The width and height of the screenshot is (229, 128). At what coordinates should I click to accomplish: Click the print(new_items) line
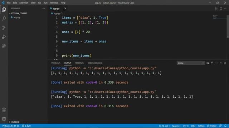click(77, 55)
